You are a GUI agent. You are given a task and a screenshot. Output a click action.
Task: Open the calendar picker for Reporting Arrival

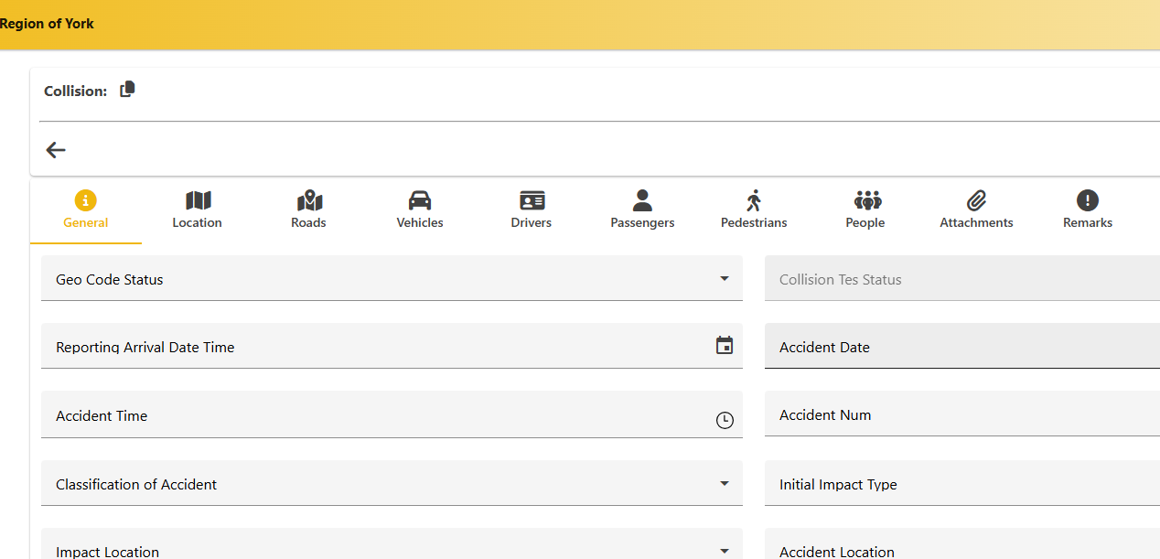point(724,346)
